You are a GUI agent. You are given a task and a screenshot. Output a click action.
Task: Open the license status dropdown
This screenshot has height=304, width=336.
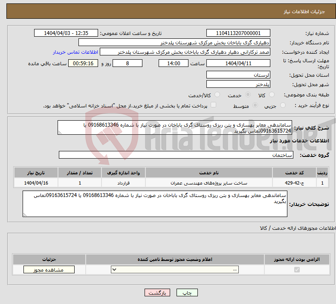(x=175, y=269)
